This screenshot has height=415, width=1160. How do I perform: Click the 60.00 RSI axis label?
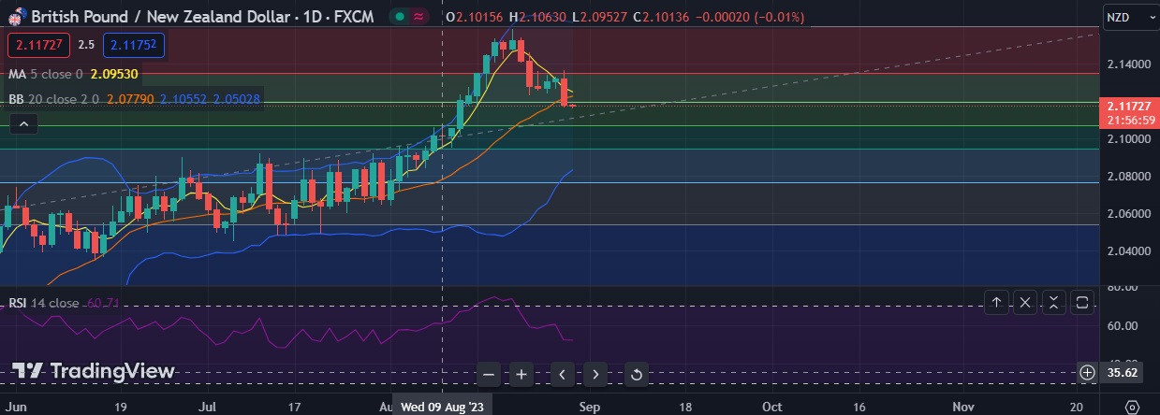pos(1122,326)
